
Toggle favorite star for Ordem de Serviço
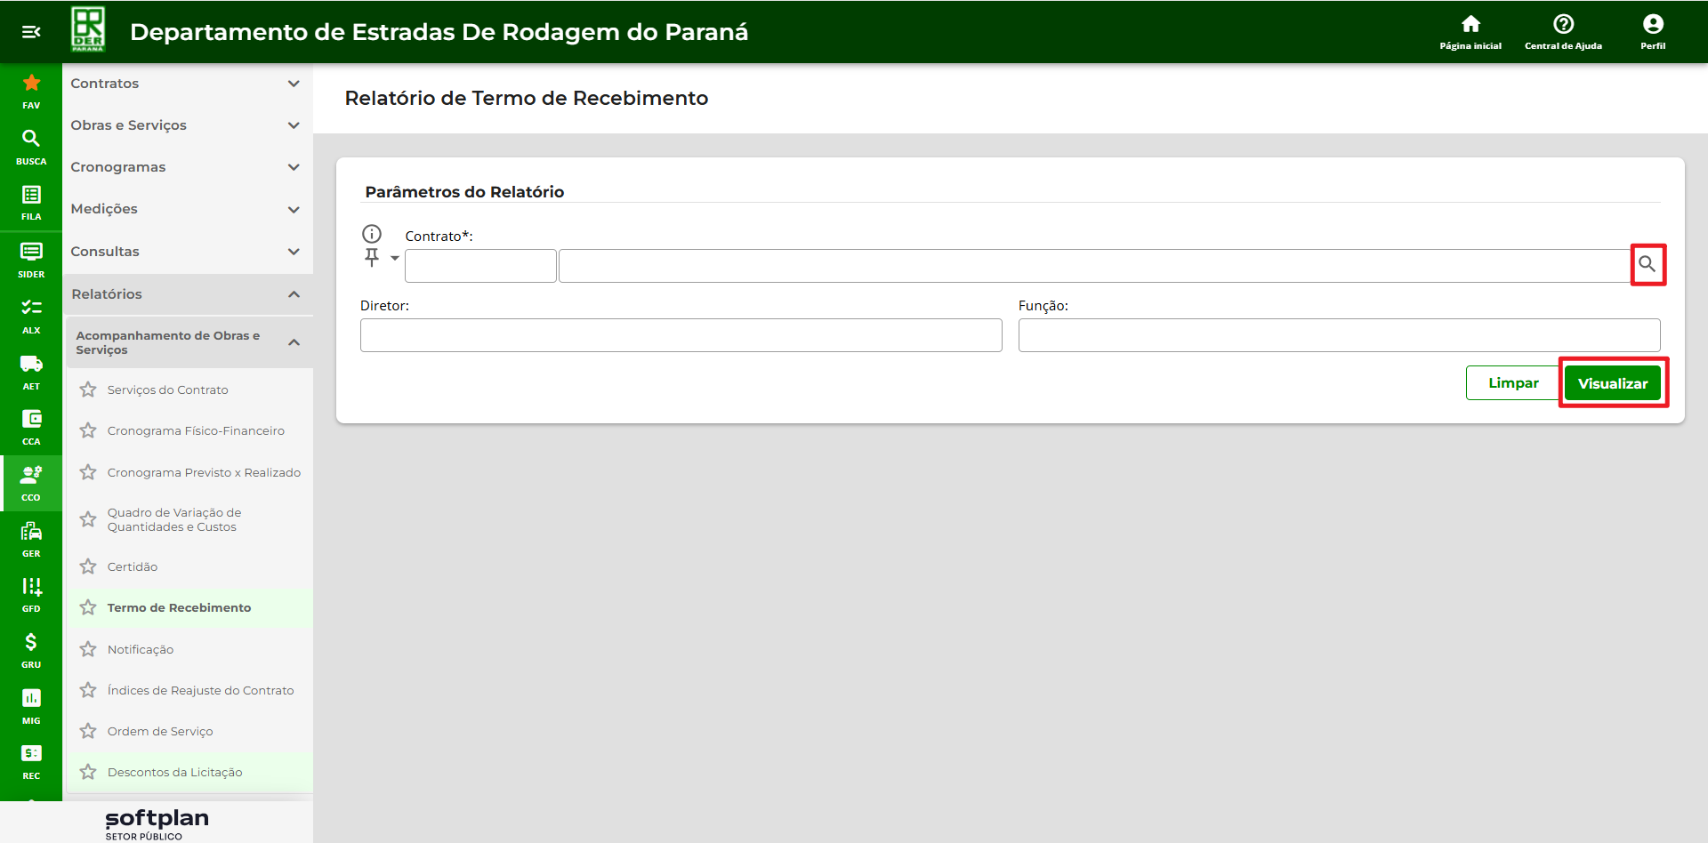click(88, 731)
